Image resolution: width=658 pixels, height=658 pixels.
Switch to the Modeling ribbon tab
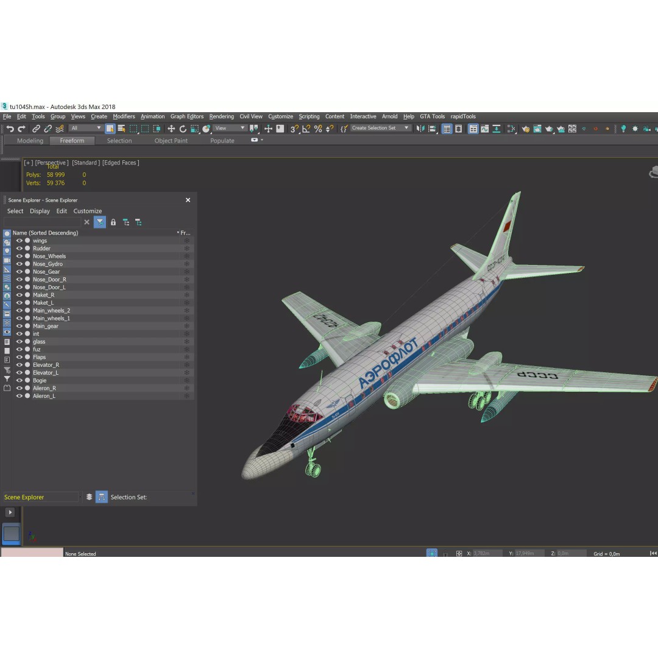(x=30, y=141)
